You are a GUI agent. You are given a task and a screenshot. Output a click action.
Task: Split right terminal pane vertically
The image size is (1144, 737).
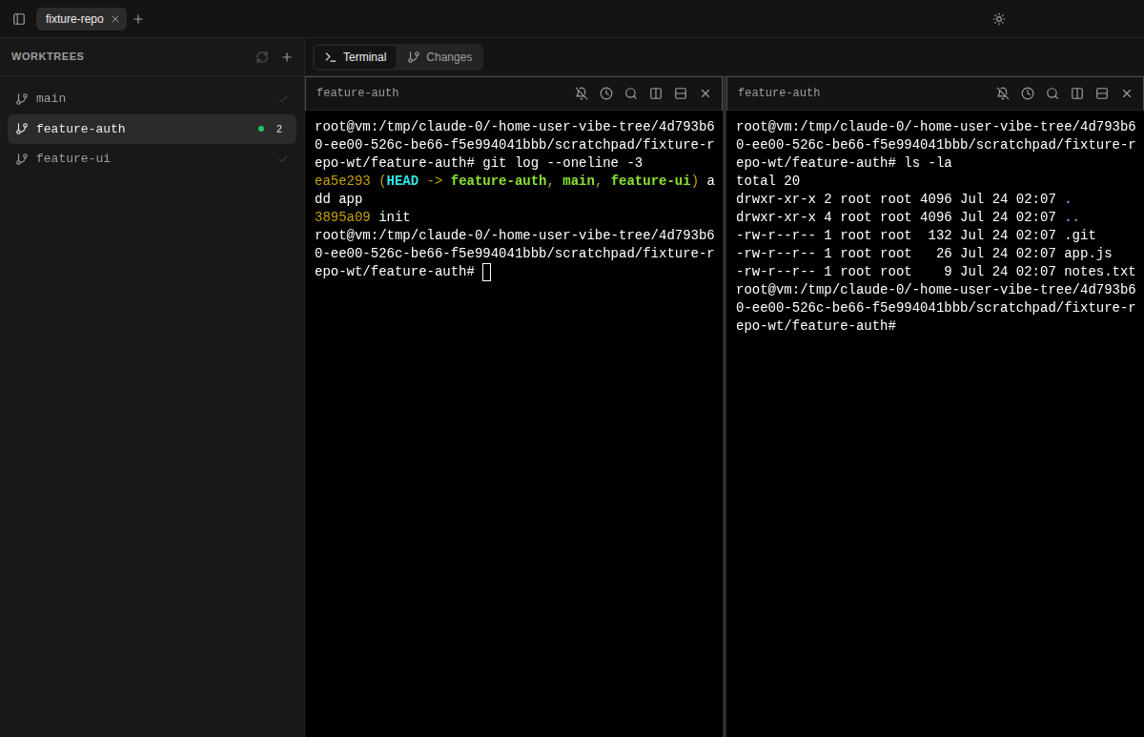[x=1077, y=93]
